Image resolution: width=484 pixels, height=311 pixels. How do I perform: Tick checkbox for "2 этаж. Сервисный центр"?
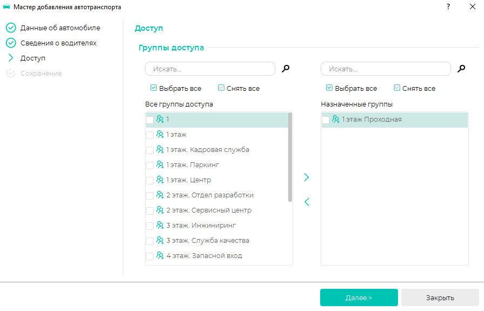coord(150,210)
